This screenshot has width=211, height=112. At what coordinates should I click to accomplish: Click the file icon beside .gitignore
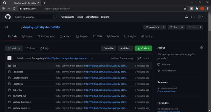coord(9,72)
